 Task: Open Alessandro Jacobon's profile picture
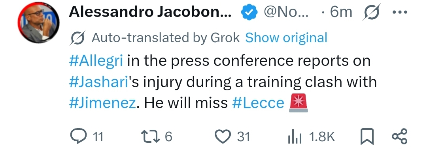(38, 22)
